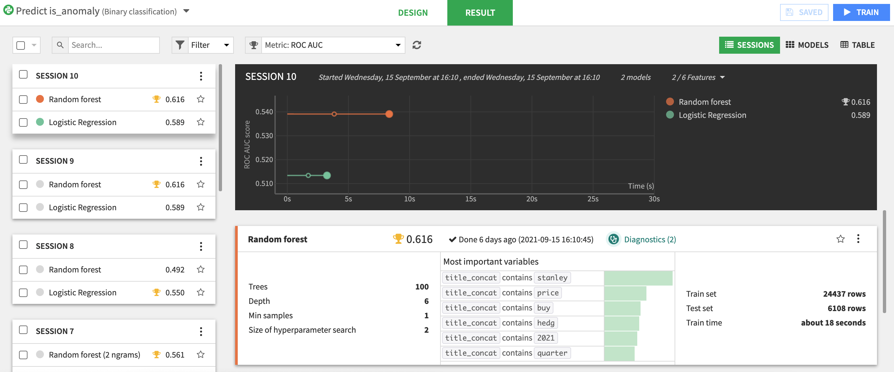Open the Diagnostics (2) link

[650, 239]
